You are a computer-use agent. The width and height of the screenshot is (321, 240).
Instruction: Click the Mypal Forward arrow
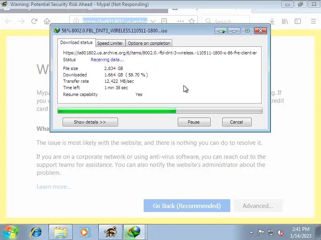21,21
